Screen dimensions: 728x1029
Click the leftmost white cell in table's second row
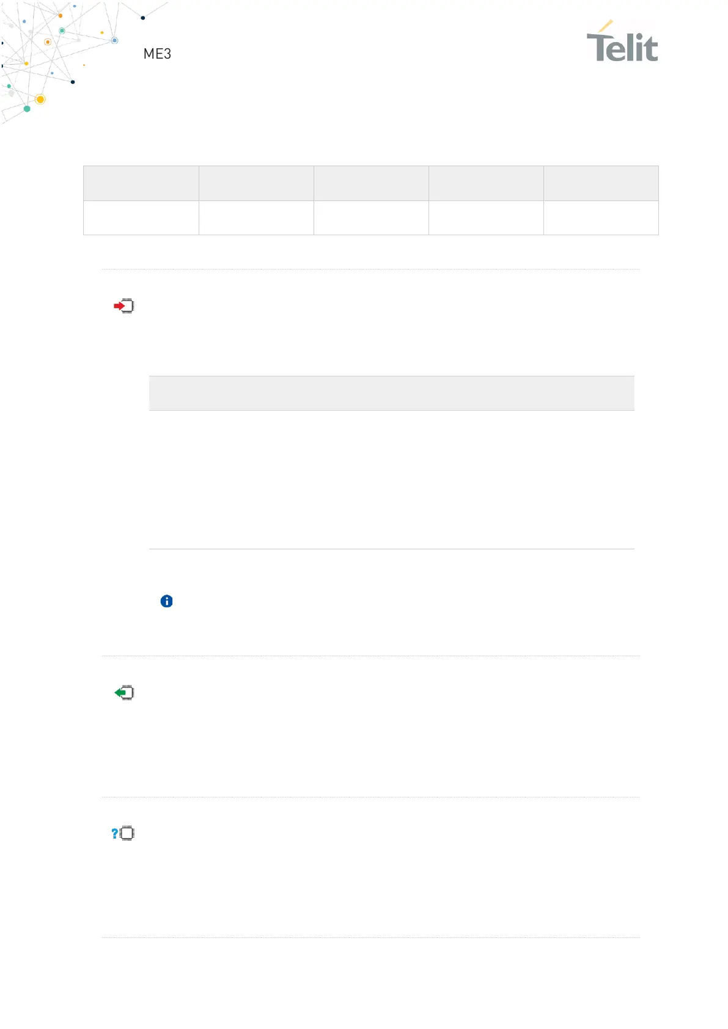pos(141,218)
